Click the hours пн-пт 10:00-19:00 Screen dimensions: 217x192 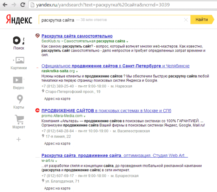click(x=93, y=131)
